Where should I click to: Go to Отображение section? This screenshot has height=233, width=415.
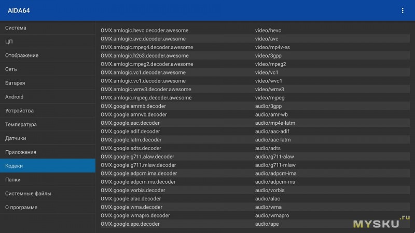pyautogui.click(x=48, y=55)
